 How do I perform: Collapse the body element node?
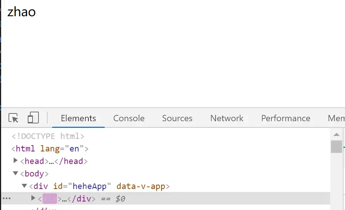(x=16, y=174)
